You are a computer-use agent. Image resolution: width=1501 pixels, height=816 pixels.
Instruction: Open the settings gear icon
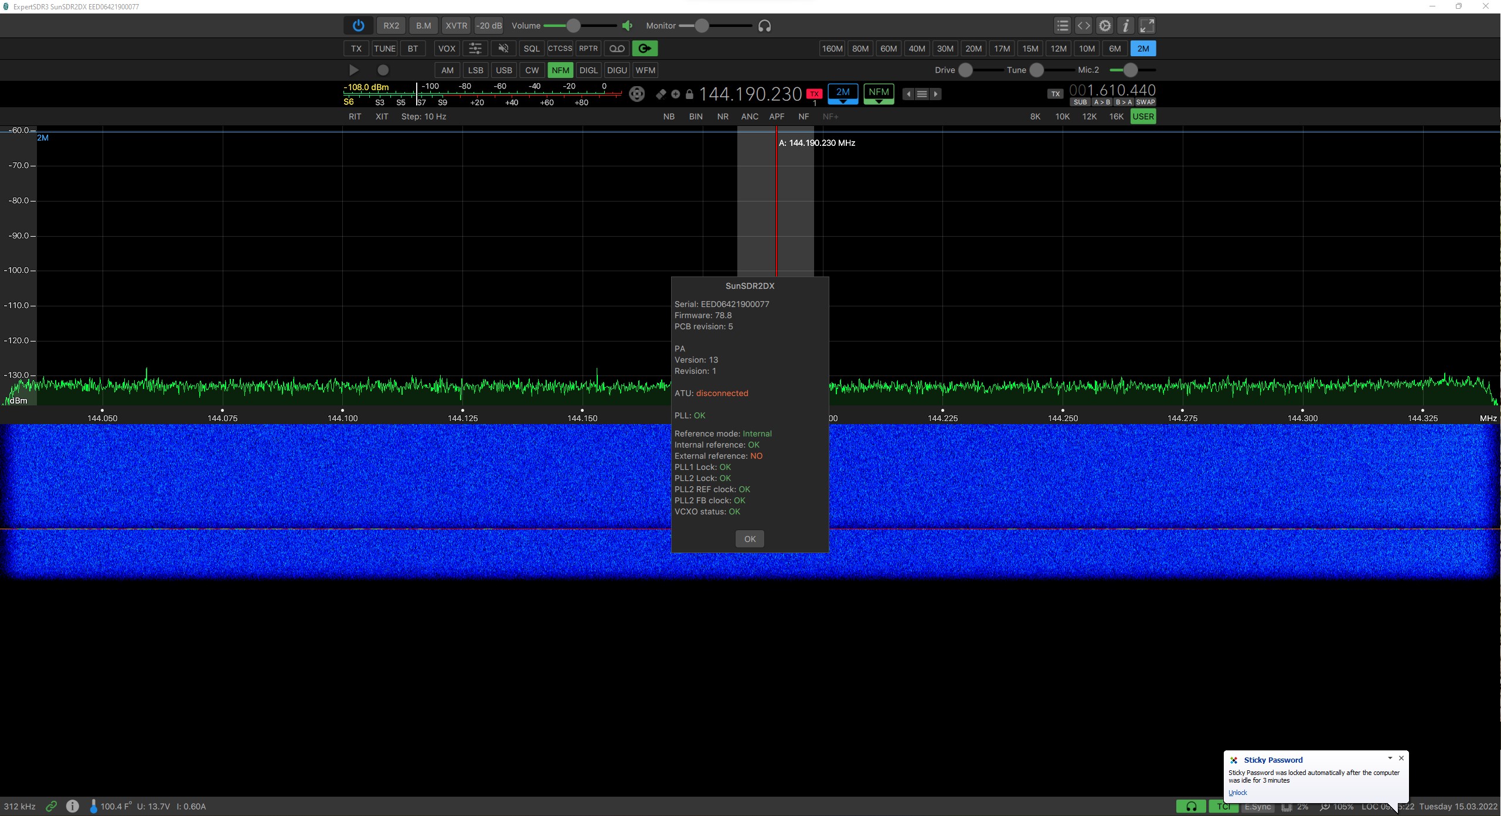coord(1104,26)
